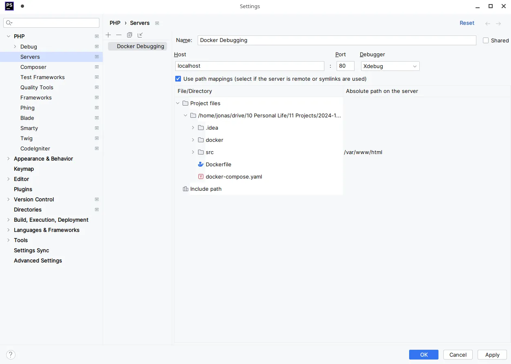Expand the src folder node
Screen dimensions: 511x364
pos(193,152)
